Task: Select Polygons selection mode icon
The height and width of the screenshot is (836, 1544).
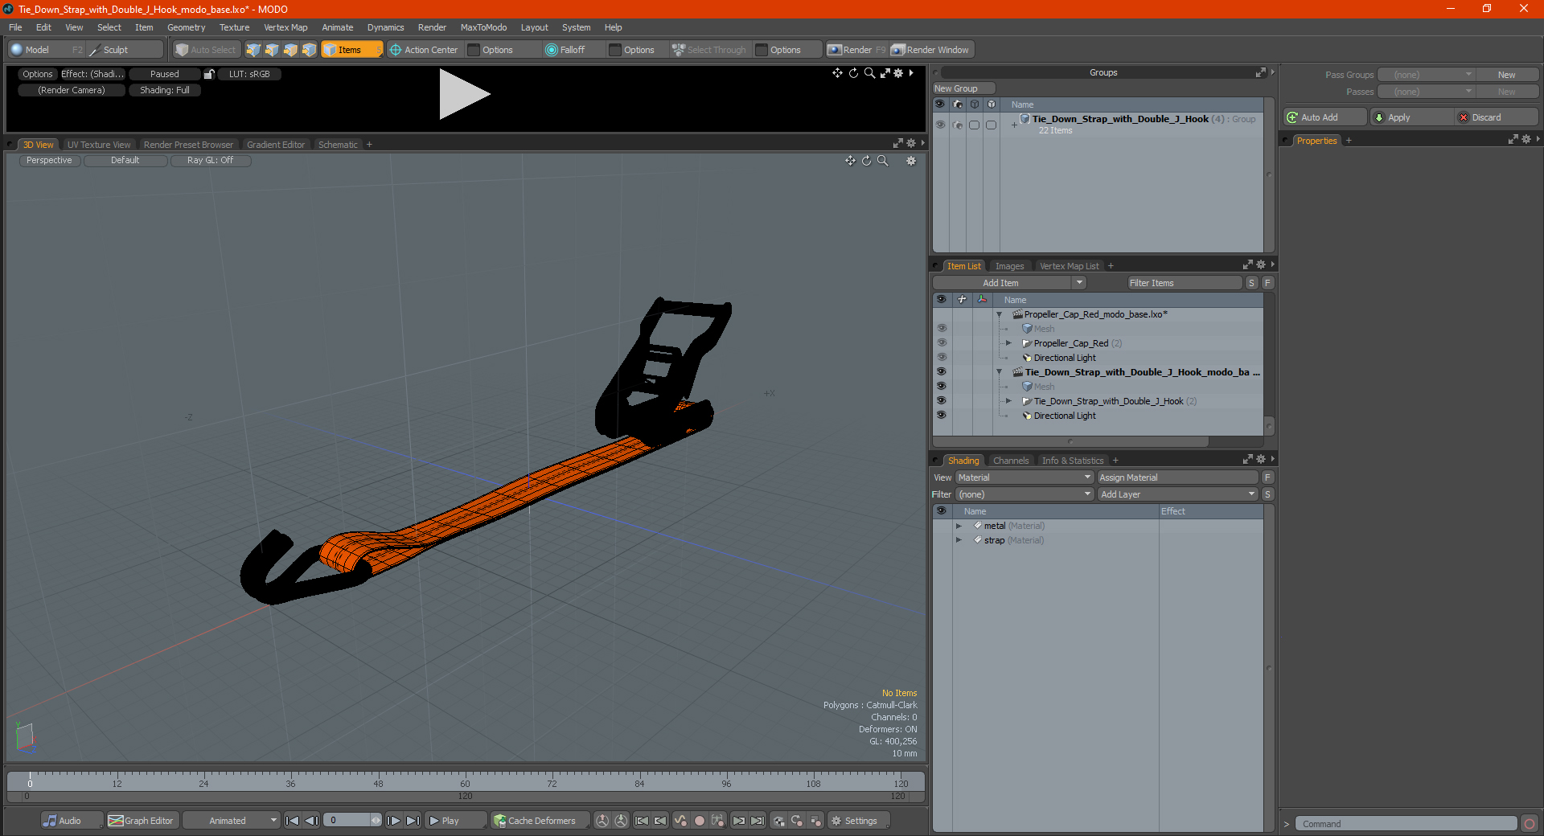Action: click(290, 50)
